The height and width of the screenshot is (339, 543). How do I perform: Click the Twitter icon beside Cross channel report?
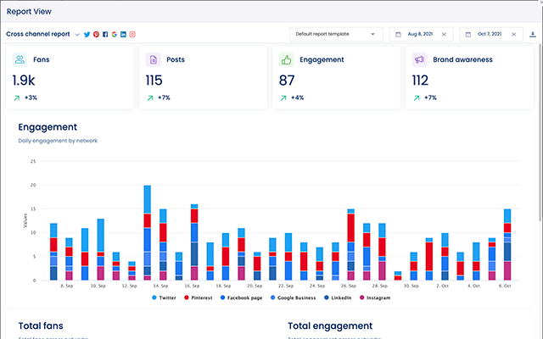87,34
